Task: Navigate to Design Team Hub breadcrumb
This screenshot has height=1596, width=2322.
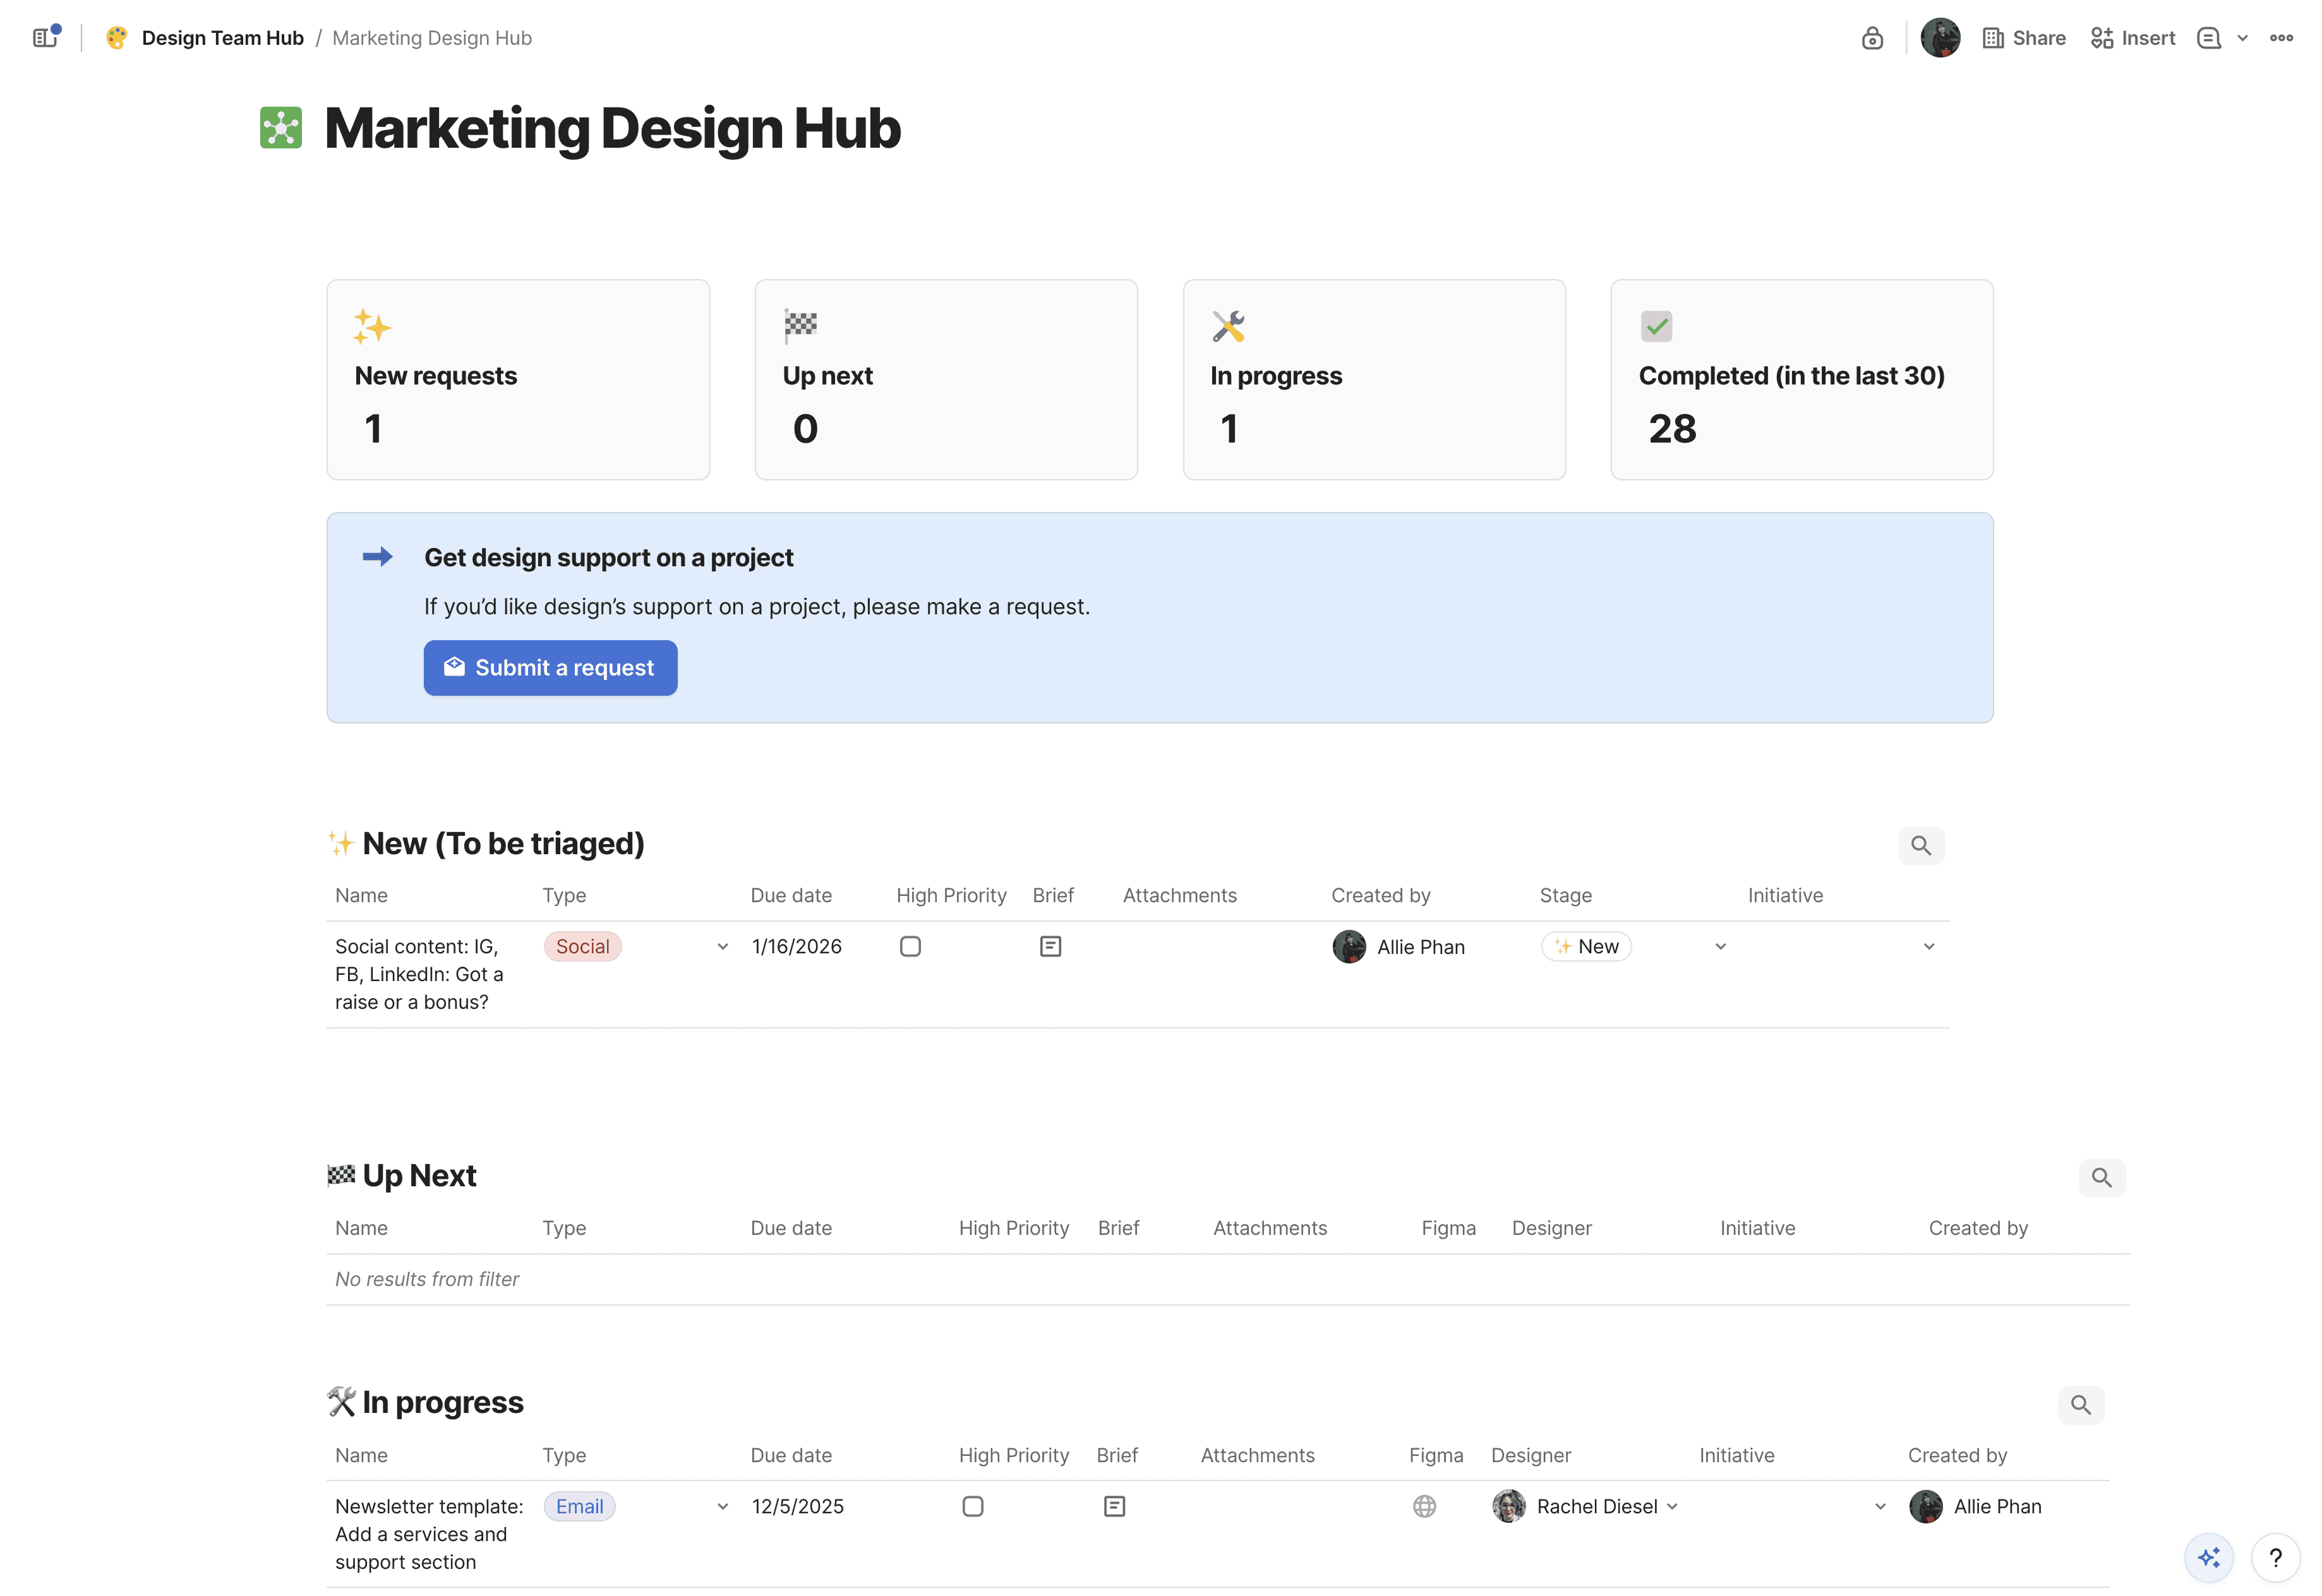Action: tap(222, 38)
